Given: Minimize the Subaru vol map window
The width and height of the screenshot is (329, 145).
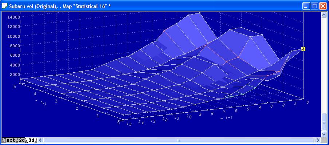Looking at the screenshot, I should point(306,6).
